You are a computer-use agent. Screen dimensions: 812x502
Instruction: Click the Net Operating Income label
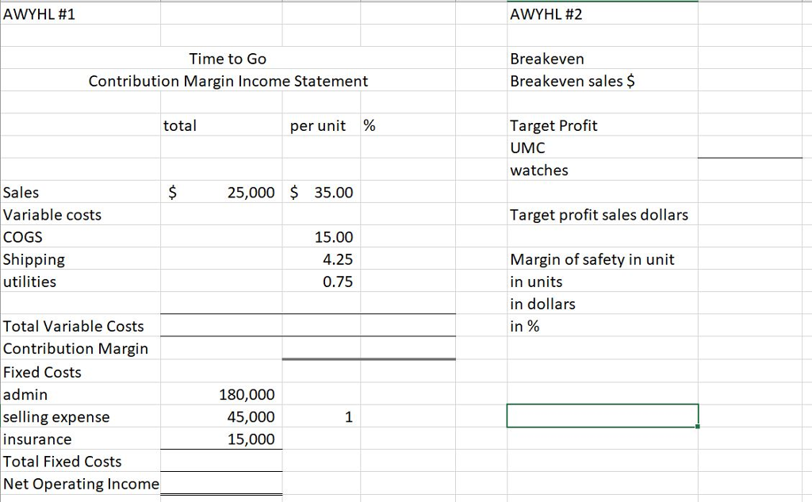pyautogui.click(x=80, y=484)
